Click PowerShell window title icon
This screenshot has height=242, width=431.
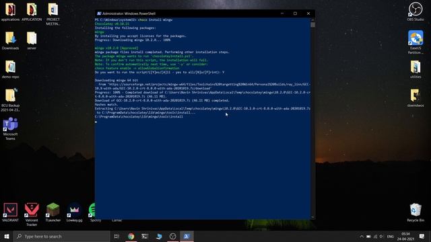tap(99, 13)
